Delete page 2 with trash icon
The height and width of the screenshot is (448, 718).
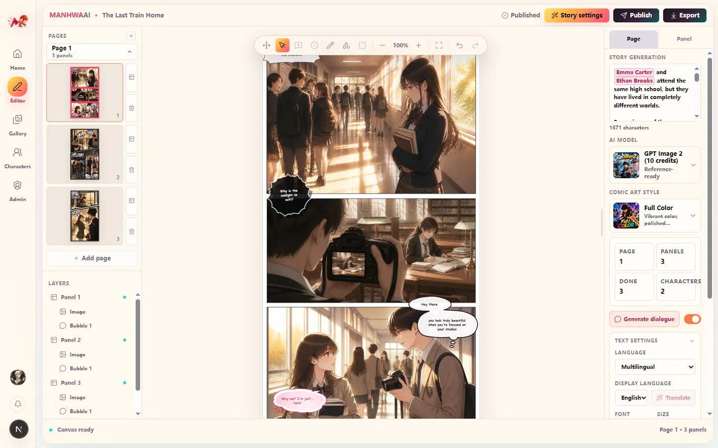pos(132,170)
